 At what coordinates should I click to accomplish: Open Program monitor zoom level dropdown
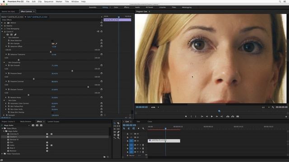coord(155,107)
